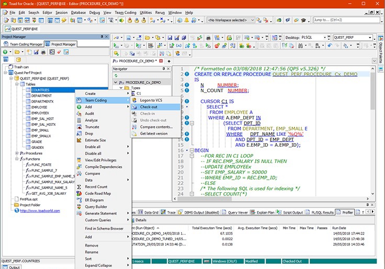Click the green refresh icon in Navigator panel
385x269 pixels.
click(116, 76)
